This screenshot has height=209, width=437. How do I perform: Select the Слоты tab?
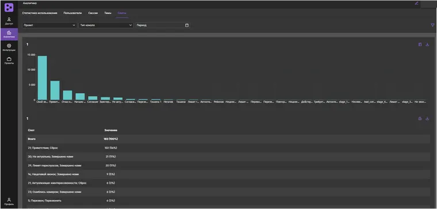click(122, 13)
